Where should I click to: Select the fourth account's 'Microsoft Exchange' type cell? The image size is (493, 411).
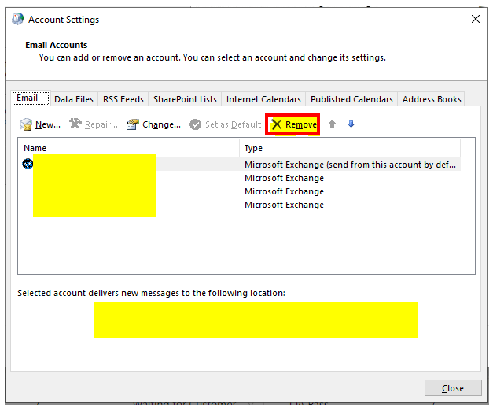point(284,205)
